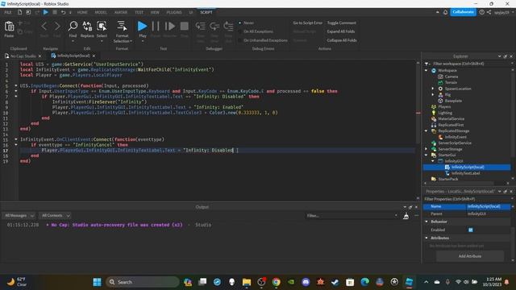Collapse the InfinityGUI tree node
Viewport: 516px width, 290px height.
click(433, 161)
